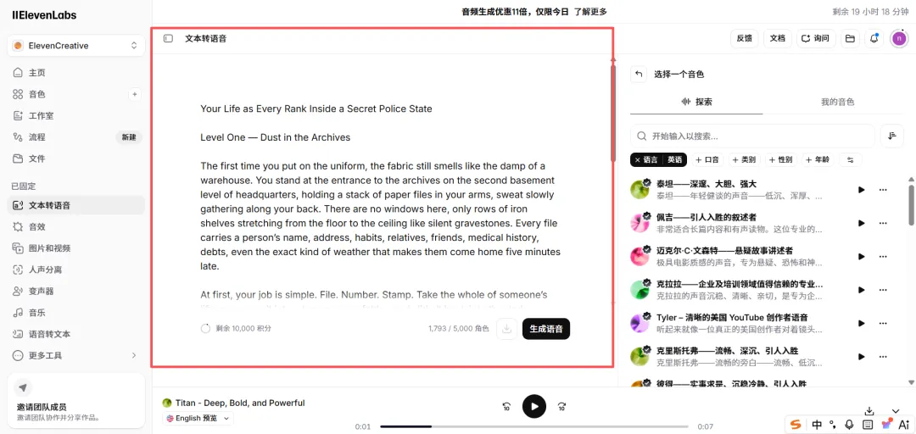Remove the 语言 英语 language filter
The width and height of the screenshot is (916, 434).
(x=637, y=159)
